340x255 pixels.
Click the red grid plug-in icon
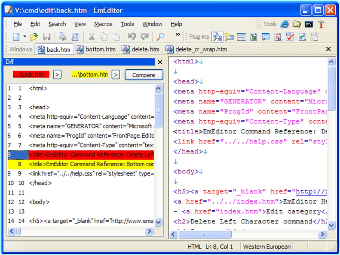click(278, 37)
